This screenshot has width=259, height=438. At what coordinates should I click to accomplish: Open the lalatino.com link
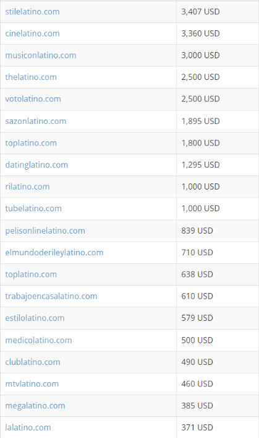pos(28,427)
